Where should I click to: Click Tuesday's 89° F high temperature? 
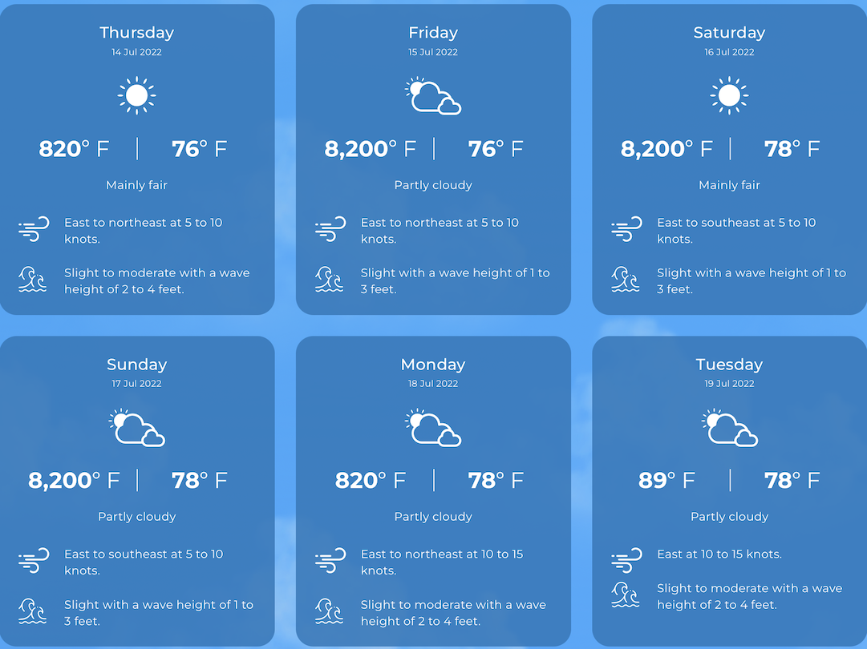coord(666,480)
